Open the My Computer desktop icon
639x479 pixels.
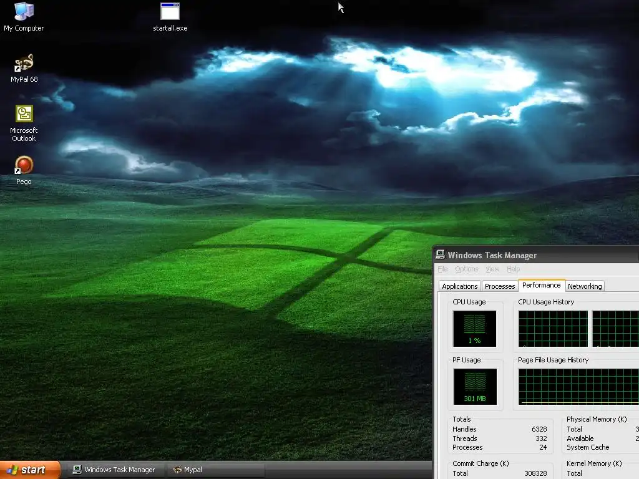pyautogui.click(x=24, y=16)
